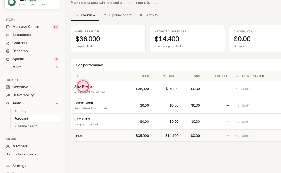Sort by the WON column header
The image size is (281, 173).
(197, 76)
